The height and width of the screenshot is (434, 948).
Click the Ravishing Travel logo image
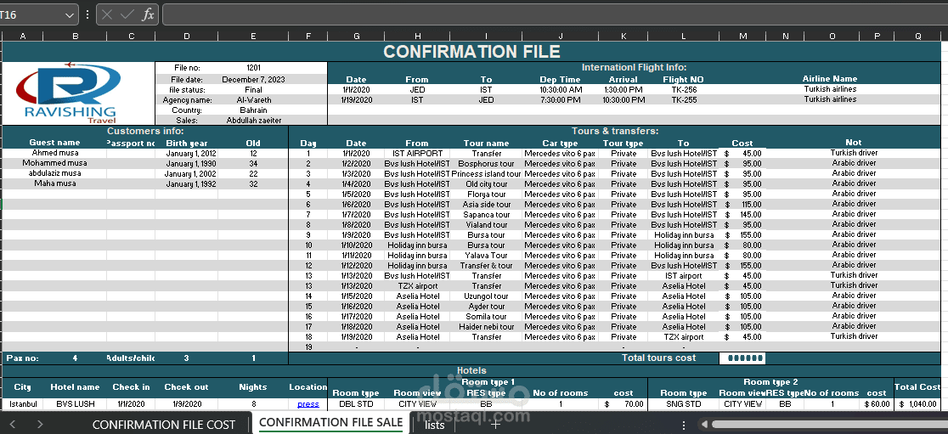point(70,93)
